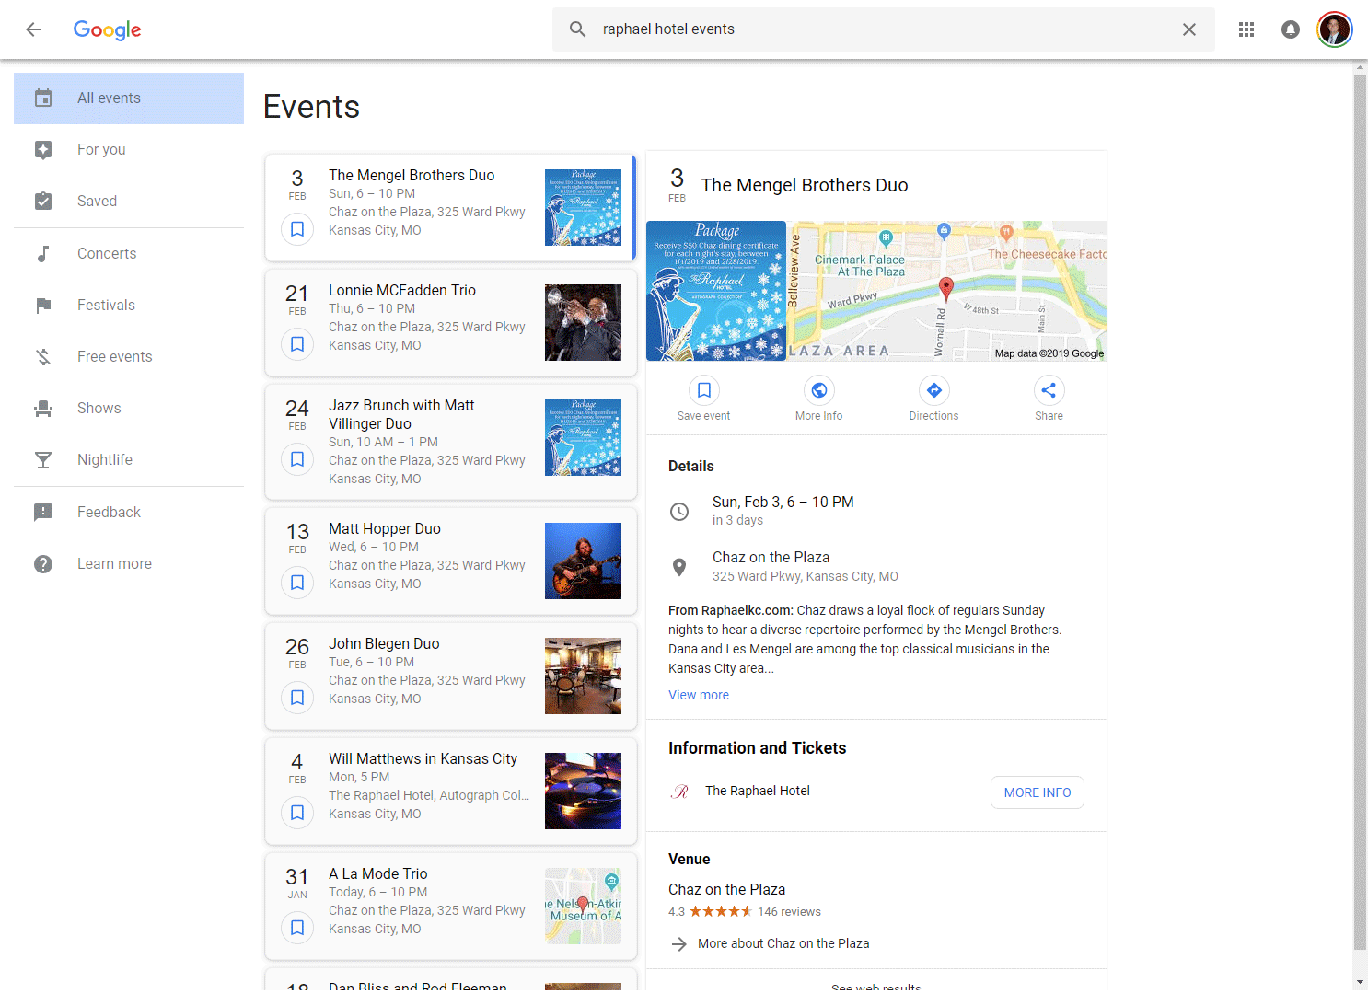Screen dimensions: 1368x994
Task: Open the Google logo homepage link
Action: [107, 29]
